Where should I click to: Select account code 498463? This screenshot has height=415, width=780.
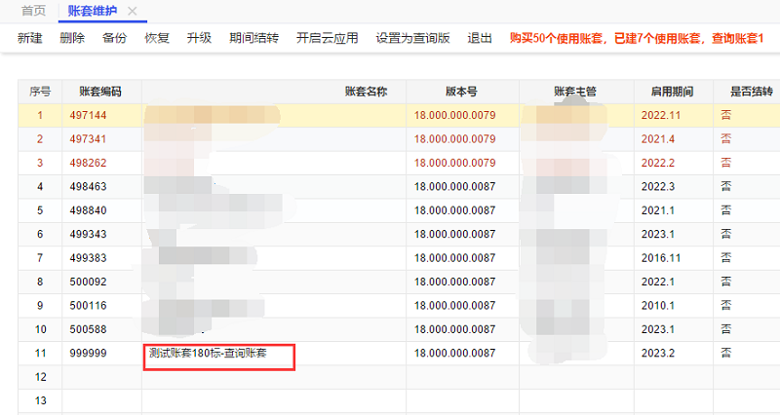pyautogui.click(x=88, y=187)
